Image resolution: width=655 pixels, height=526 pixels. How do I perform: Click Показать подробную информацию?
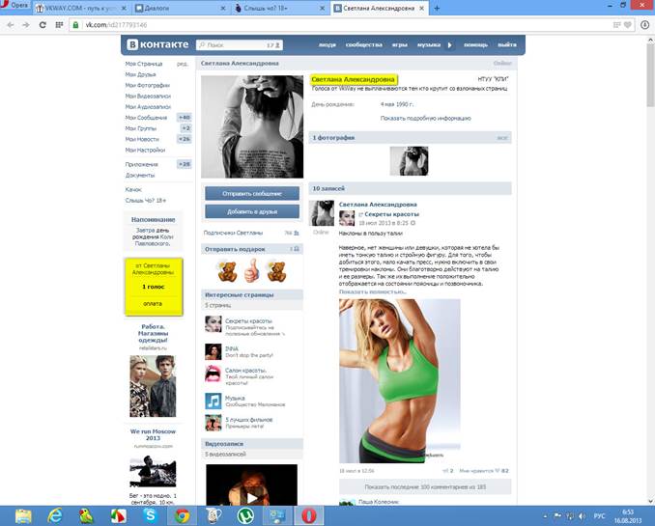[425, 119]
